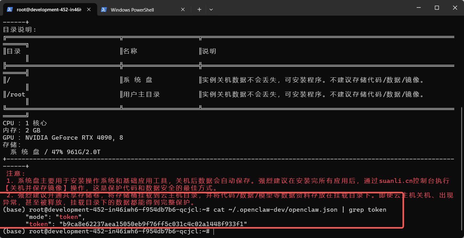The image size is (464, 238).
Task: Maximize the terminal window
Action: [x=437, y=8]
